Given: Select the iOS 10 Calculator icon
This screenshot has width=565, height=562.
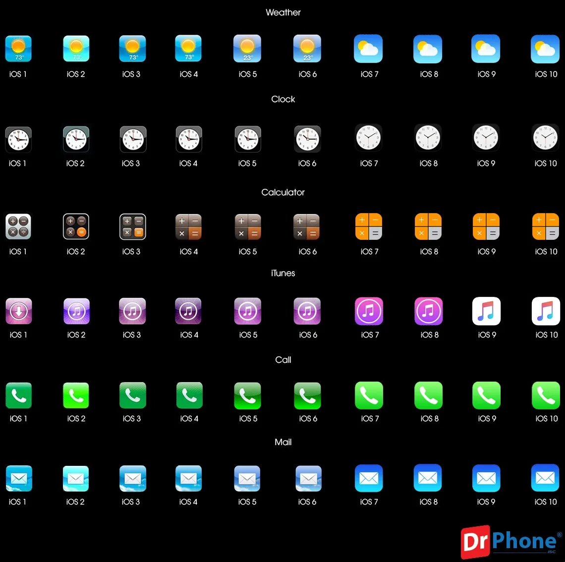Looking at the screenshot, I should coord(546,226).
